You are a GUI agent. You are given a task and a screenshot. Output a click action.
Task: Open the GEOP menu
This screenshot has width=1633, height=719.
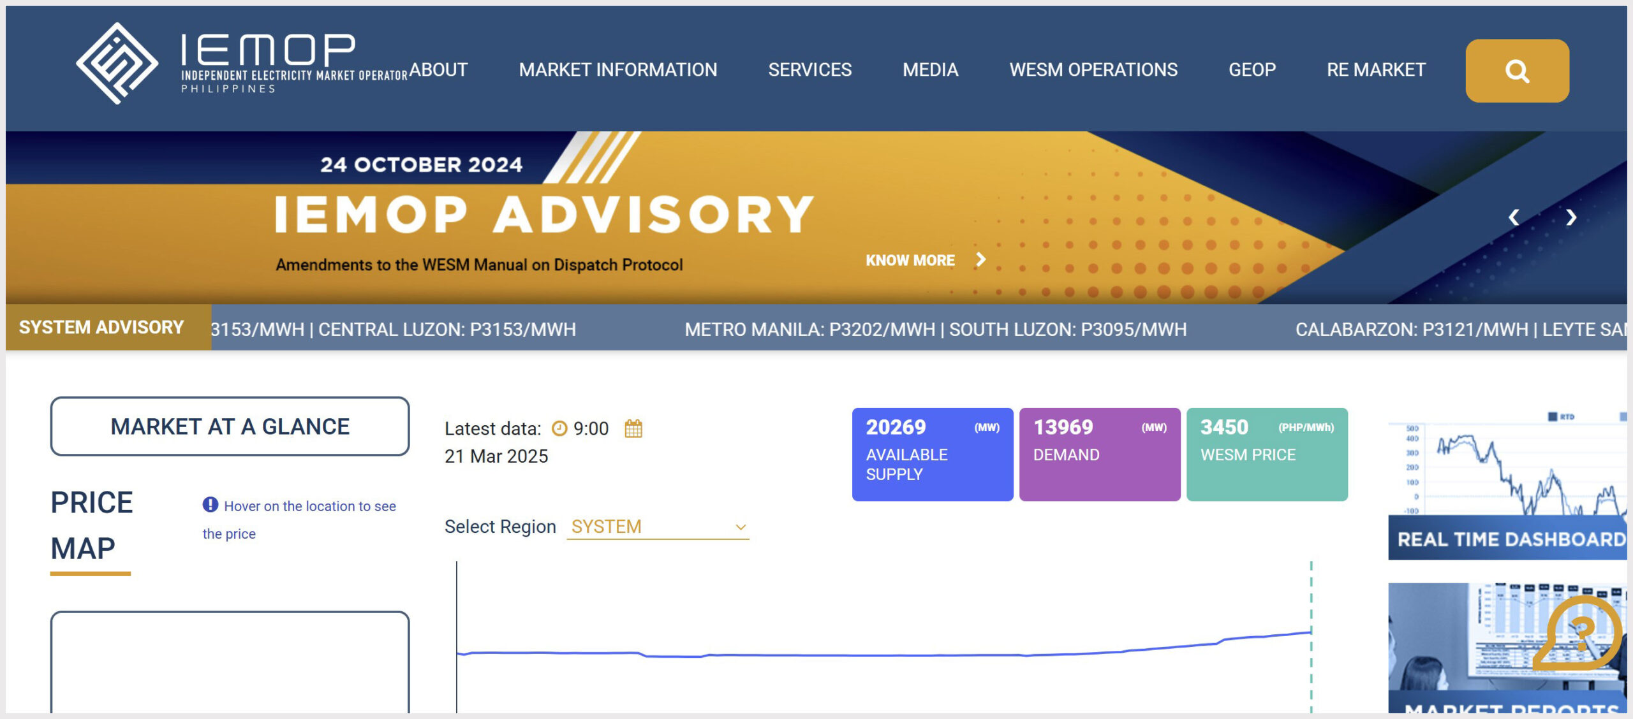1252,69
